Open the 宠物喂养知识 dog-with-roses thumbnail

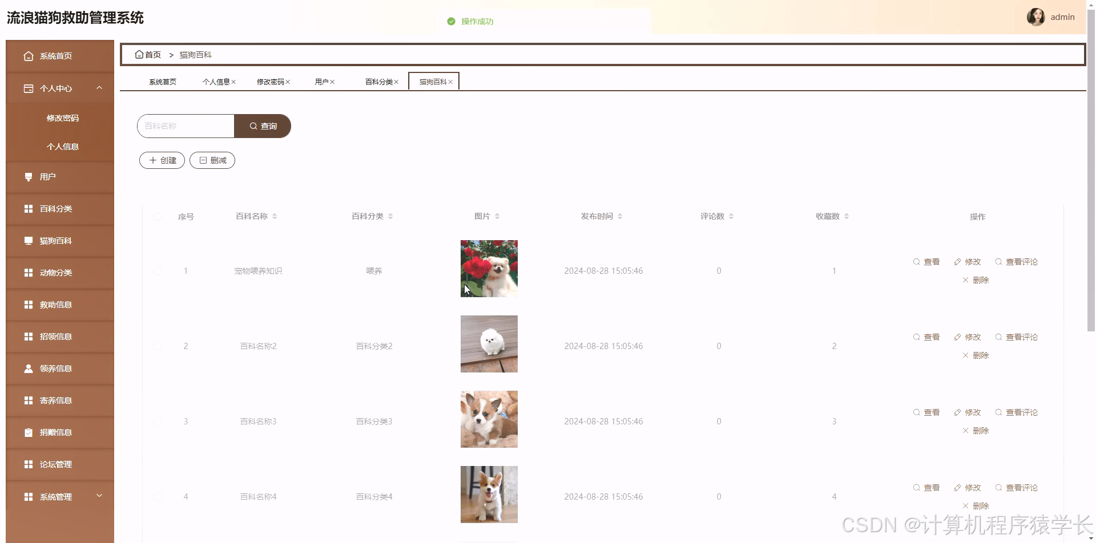[x=489, y=269]
